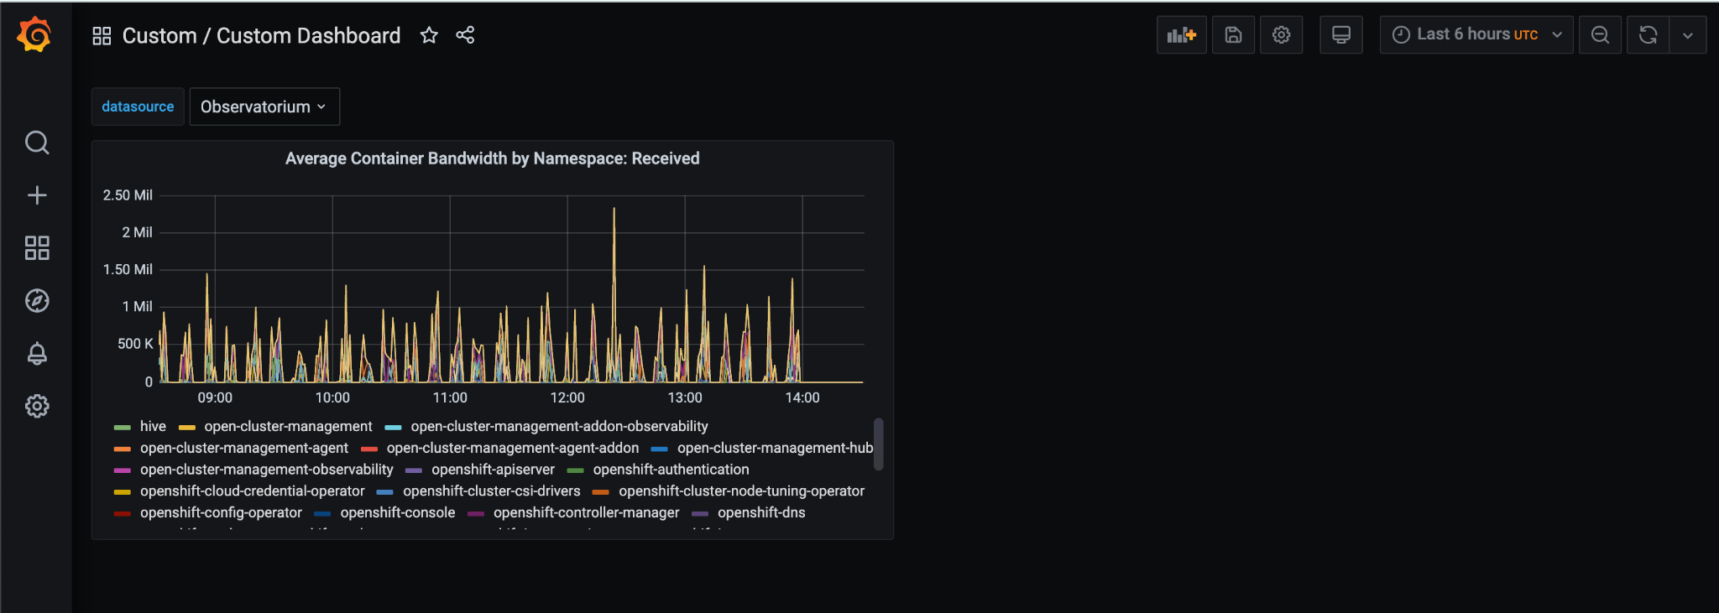Image resolution: width=1719 pixels, height=613 pixels.
Task: Open the search dashboards icon in sidebar
Action: (37, 143)
